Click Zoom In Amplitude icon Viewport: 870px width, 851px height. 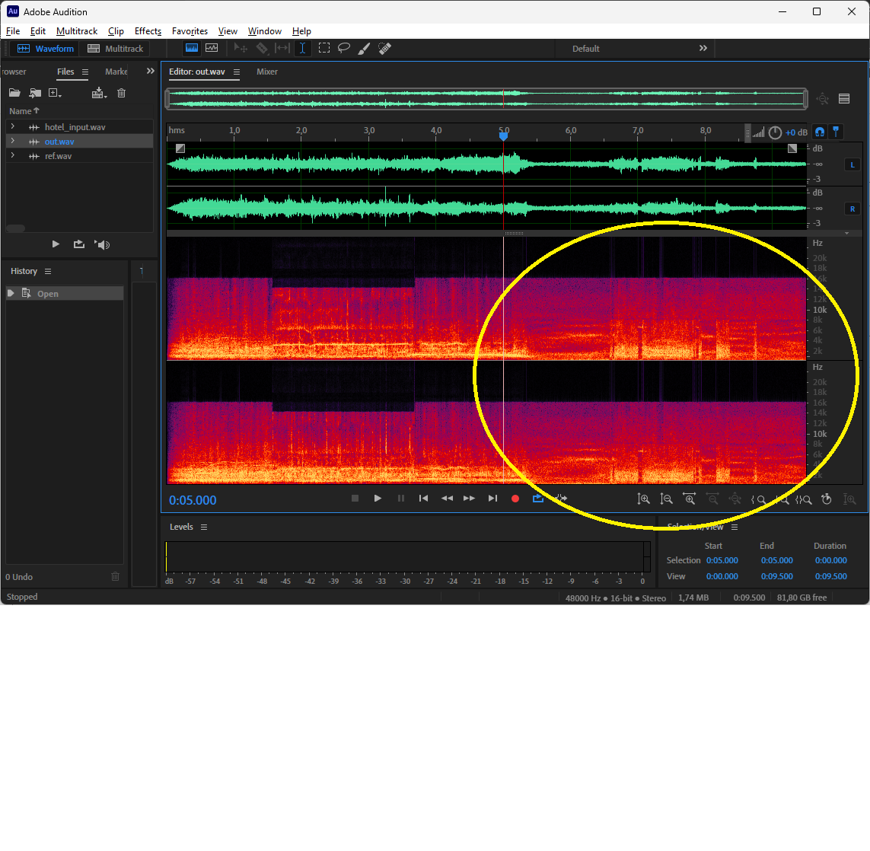644,499
